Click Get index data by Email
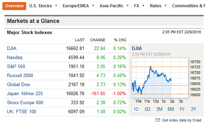Image resolution: width=206 pixels, height=125 pixels. 182,120
